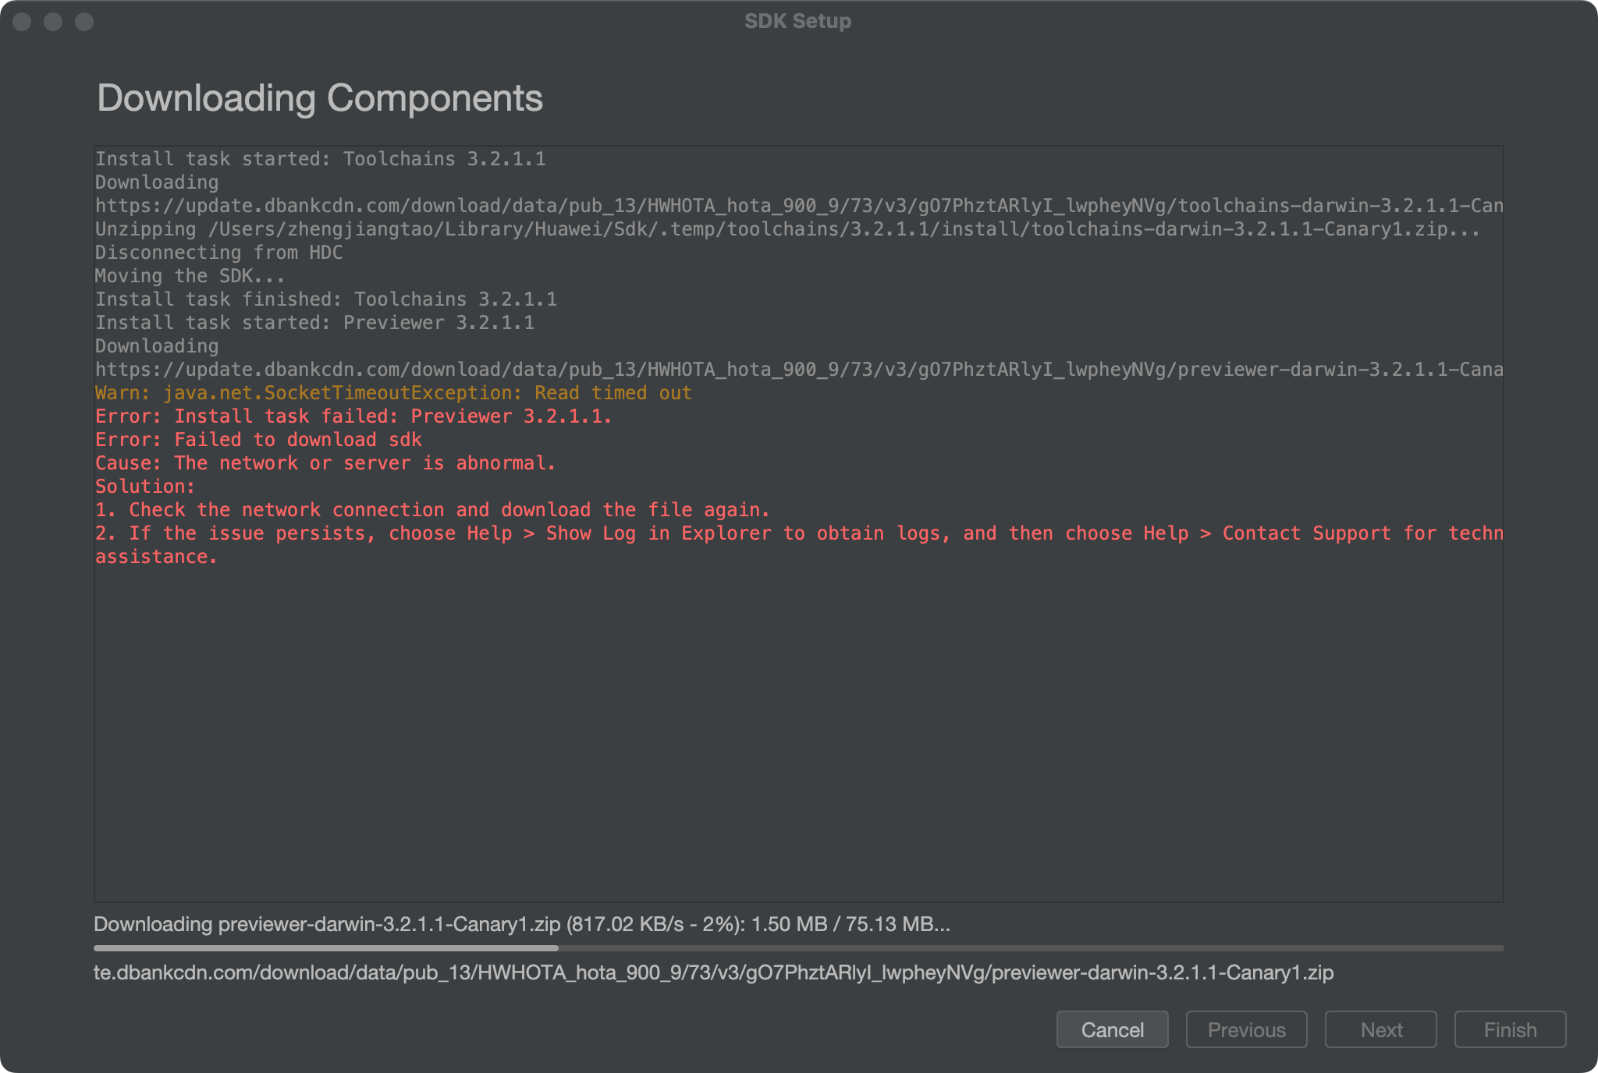The width and height of the screenshot is (1598, 1073).
Task: Click the 'Failed to download sdk' error
Action: [258, 440]
